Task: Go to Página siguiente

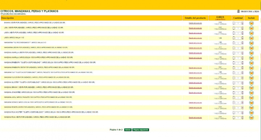Action: [x=141, y=130]
